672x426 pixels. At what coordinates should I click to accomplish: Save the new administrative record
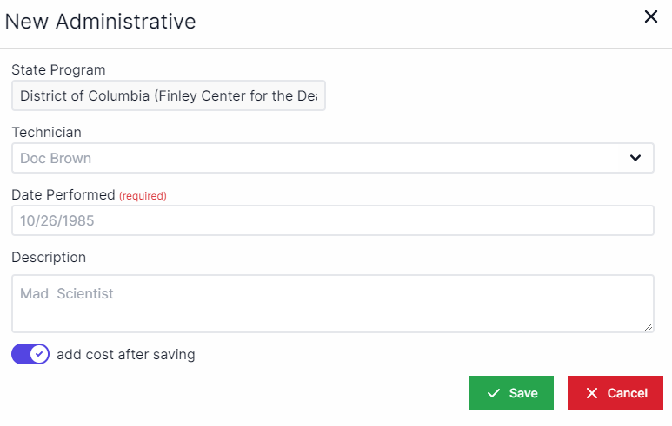pyautogui.click(x=511, y=393)
